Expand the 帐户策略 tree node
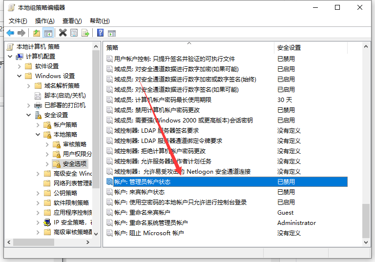 [x=38, y=125]
